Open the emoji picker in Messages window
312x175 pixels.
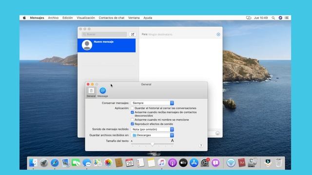point(217,133)
